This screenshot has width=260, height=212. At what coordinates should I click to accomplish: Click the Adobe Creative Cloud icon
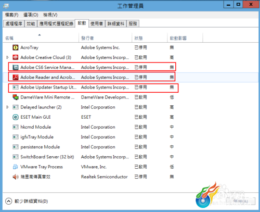point(16,57)
